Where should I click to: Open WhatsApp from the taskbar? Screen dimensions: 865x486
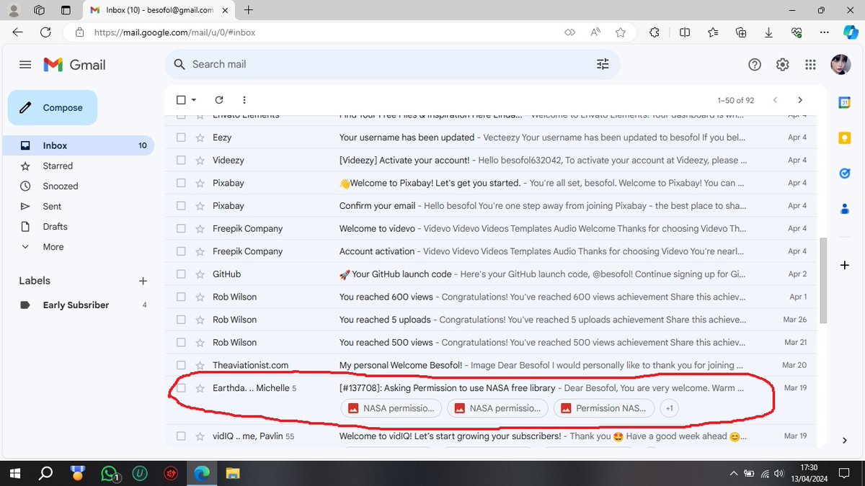109,473
